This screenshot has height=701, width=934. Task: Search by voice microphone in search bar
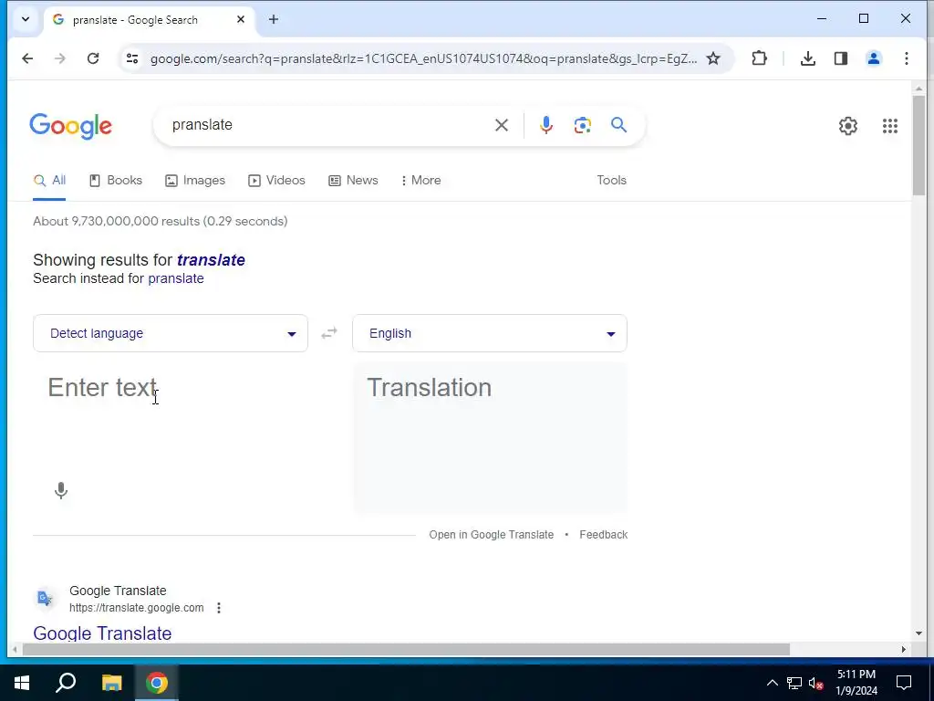(545, 125)
